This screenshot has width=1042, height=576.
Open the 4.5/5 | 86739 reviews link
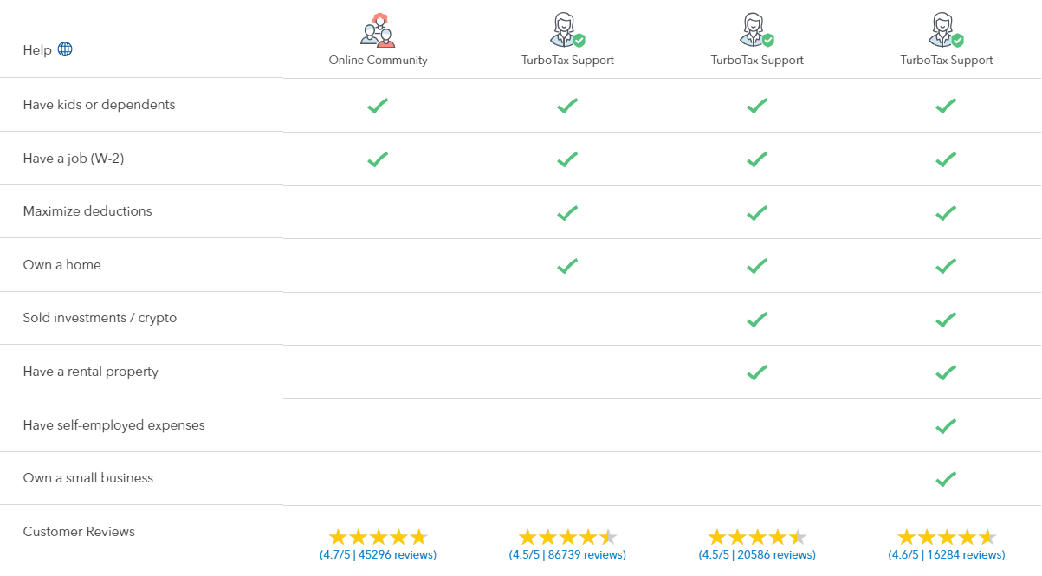point(567,555)
